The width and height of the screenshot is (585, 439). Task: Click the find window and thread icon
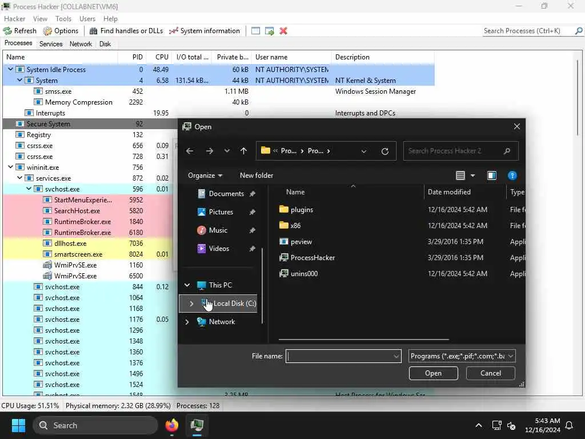pyautogui.click(x=270, y=31)
